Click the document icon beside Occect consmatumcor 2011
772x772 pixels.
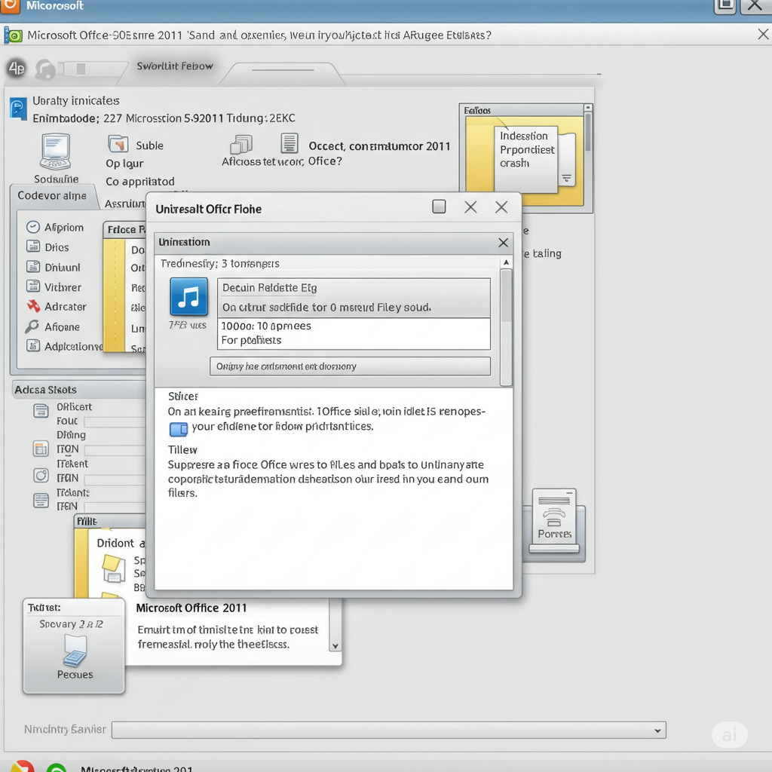[x=289, y=143]
